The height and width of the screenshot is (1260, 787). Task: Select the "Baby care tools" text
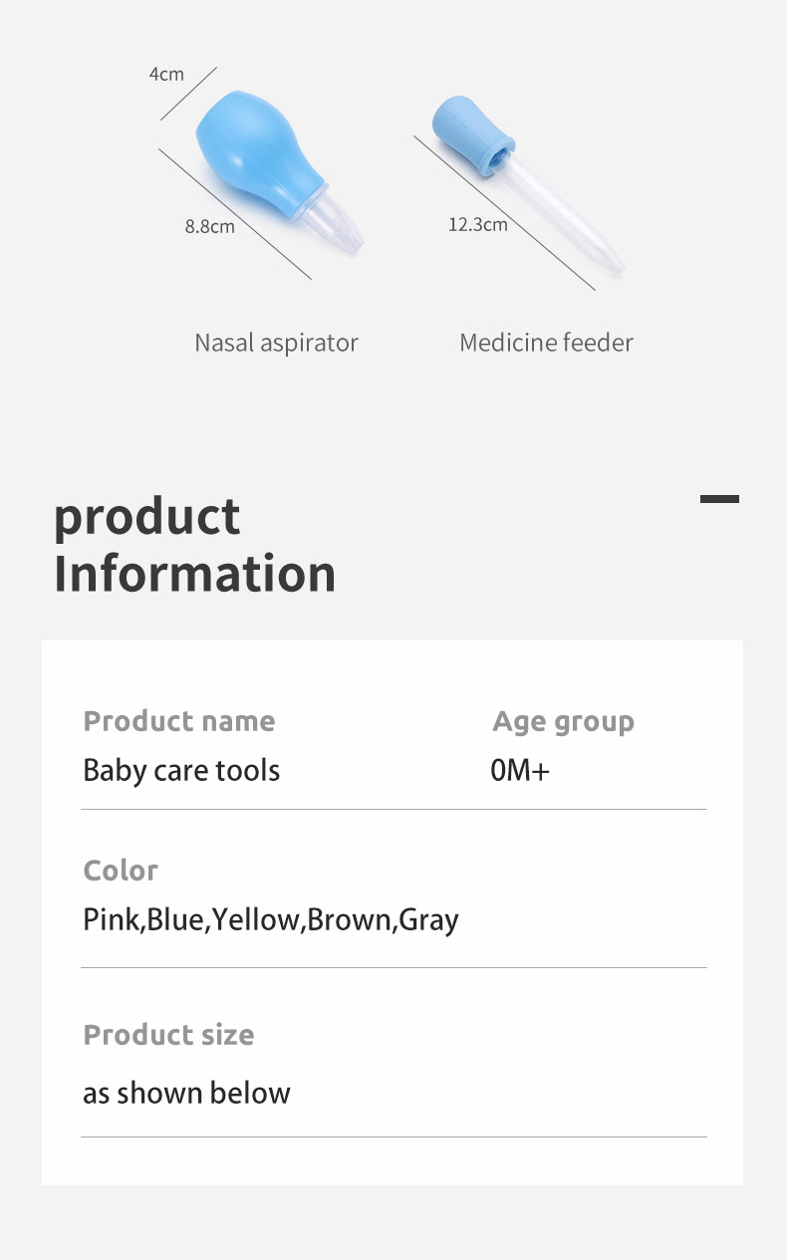click(181, 770)
